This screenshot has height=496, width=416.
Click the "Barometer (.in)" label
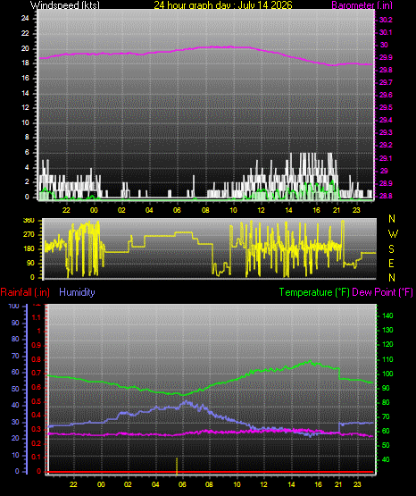[362, 5]
